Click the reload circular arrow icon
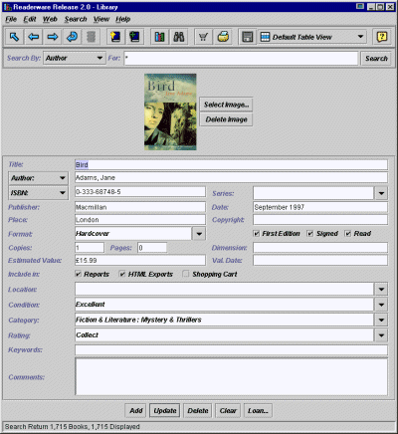398x434 pixels. (x=72, y=37)
